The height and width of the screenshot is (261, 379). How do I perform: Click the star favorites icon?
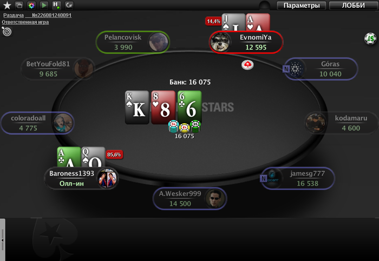[x=7, y=5]
